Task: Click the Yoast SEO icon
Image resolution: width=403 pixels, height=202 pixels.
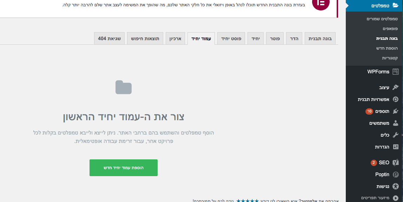Action: coord(396,163)
